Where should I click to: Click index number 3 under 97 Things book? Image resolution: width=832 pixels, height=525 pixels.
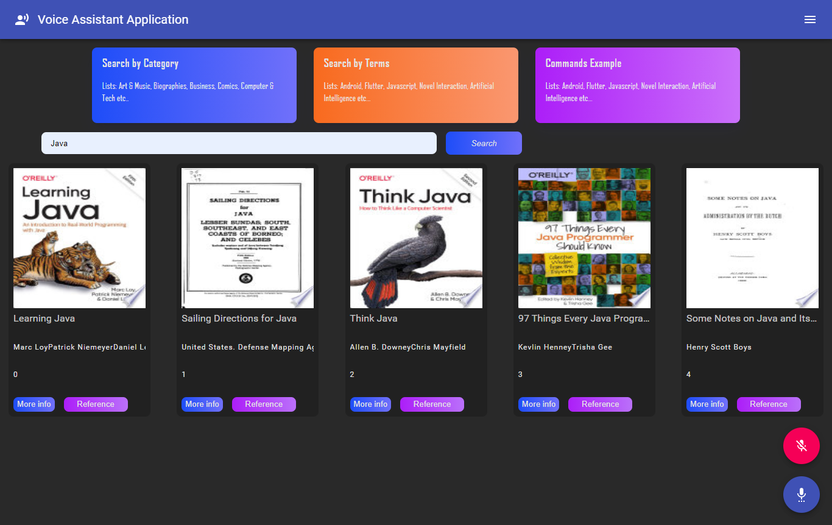point(520,375)
